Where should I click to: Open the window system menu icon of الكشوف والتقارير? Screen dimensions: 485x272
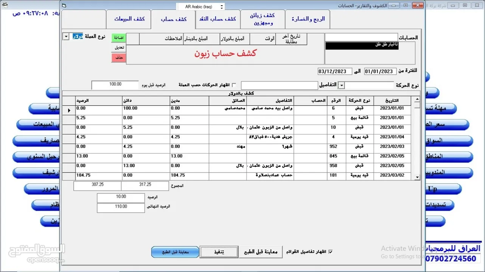click(x=64, y=5)
